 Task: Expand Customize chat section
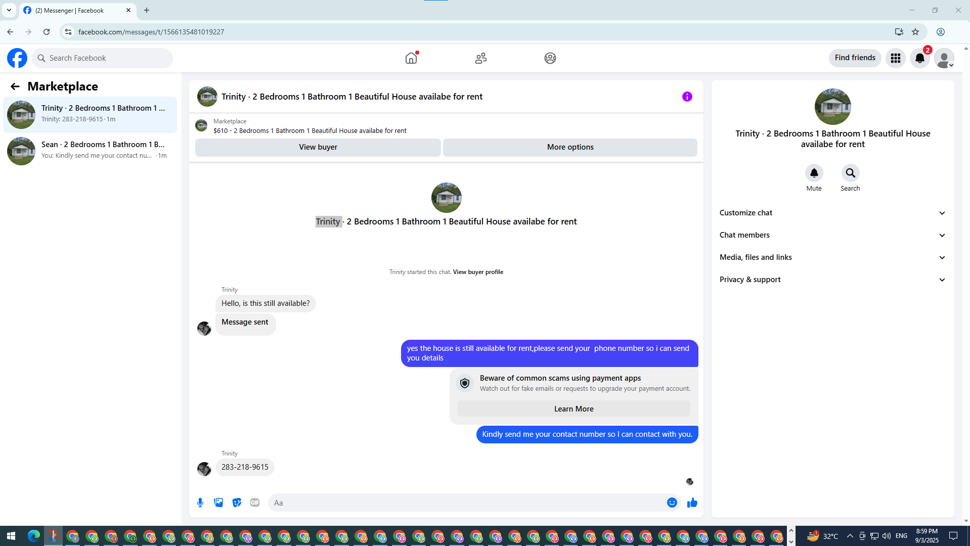point(833,213)
